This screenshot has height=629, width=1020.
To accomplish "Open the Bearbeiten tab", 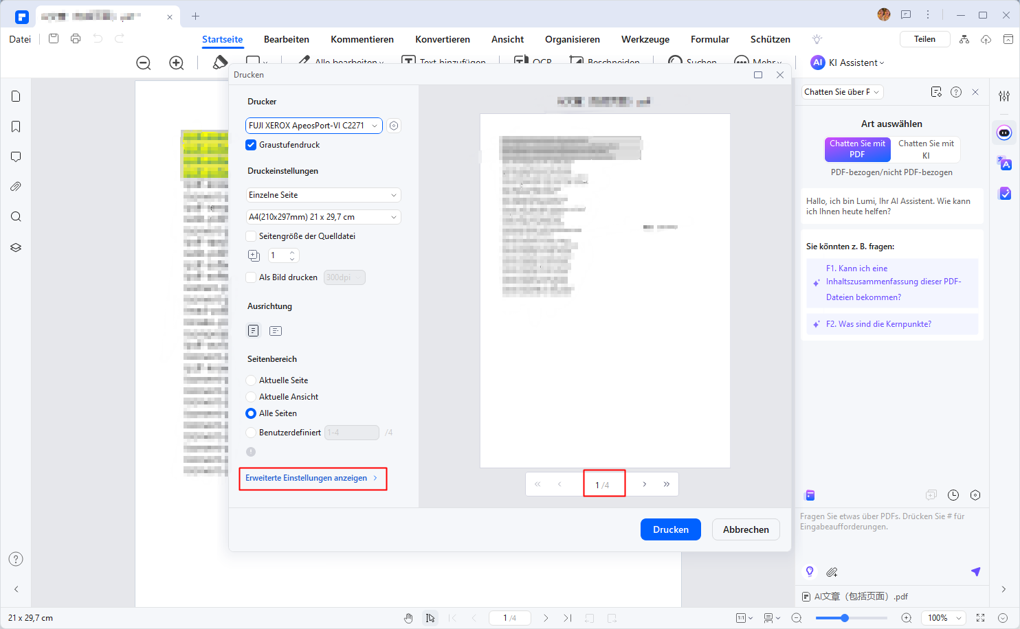I will [x=287, y=40].
